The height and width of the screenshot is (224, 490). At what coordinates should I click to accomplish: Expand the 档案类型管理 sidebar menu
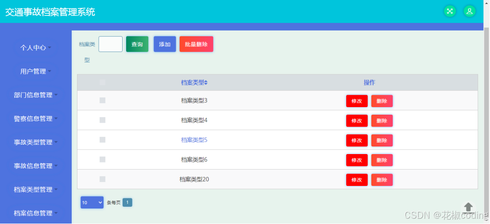(x=35, y=189)
